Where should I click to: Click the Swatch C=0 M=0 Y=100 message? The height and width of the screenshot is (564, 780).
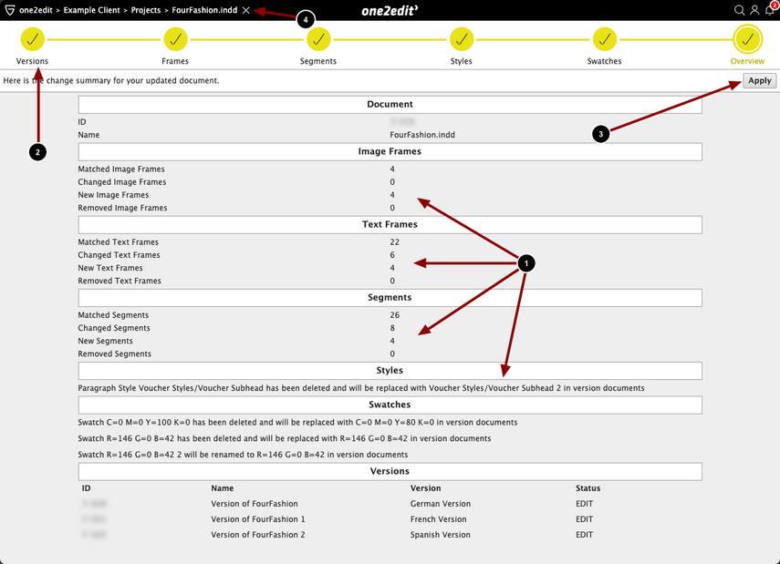click(x=297, y=423)
